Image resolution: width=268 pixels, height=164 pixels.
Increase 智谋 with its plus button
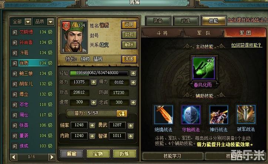(x=131, y=136)
